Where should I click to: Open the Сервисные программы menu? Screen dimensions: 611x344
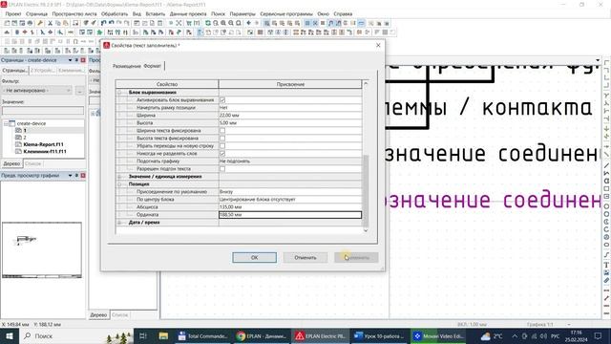pos(286,13)
